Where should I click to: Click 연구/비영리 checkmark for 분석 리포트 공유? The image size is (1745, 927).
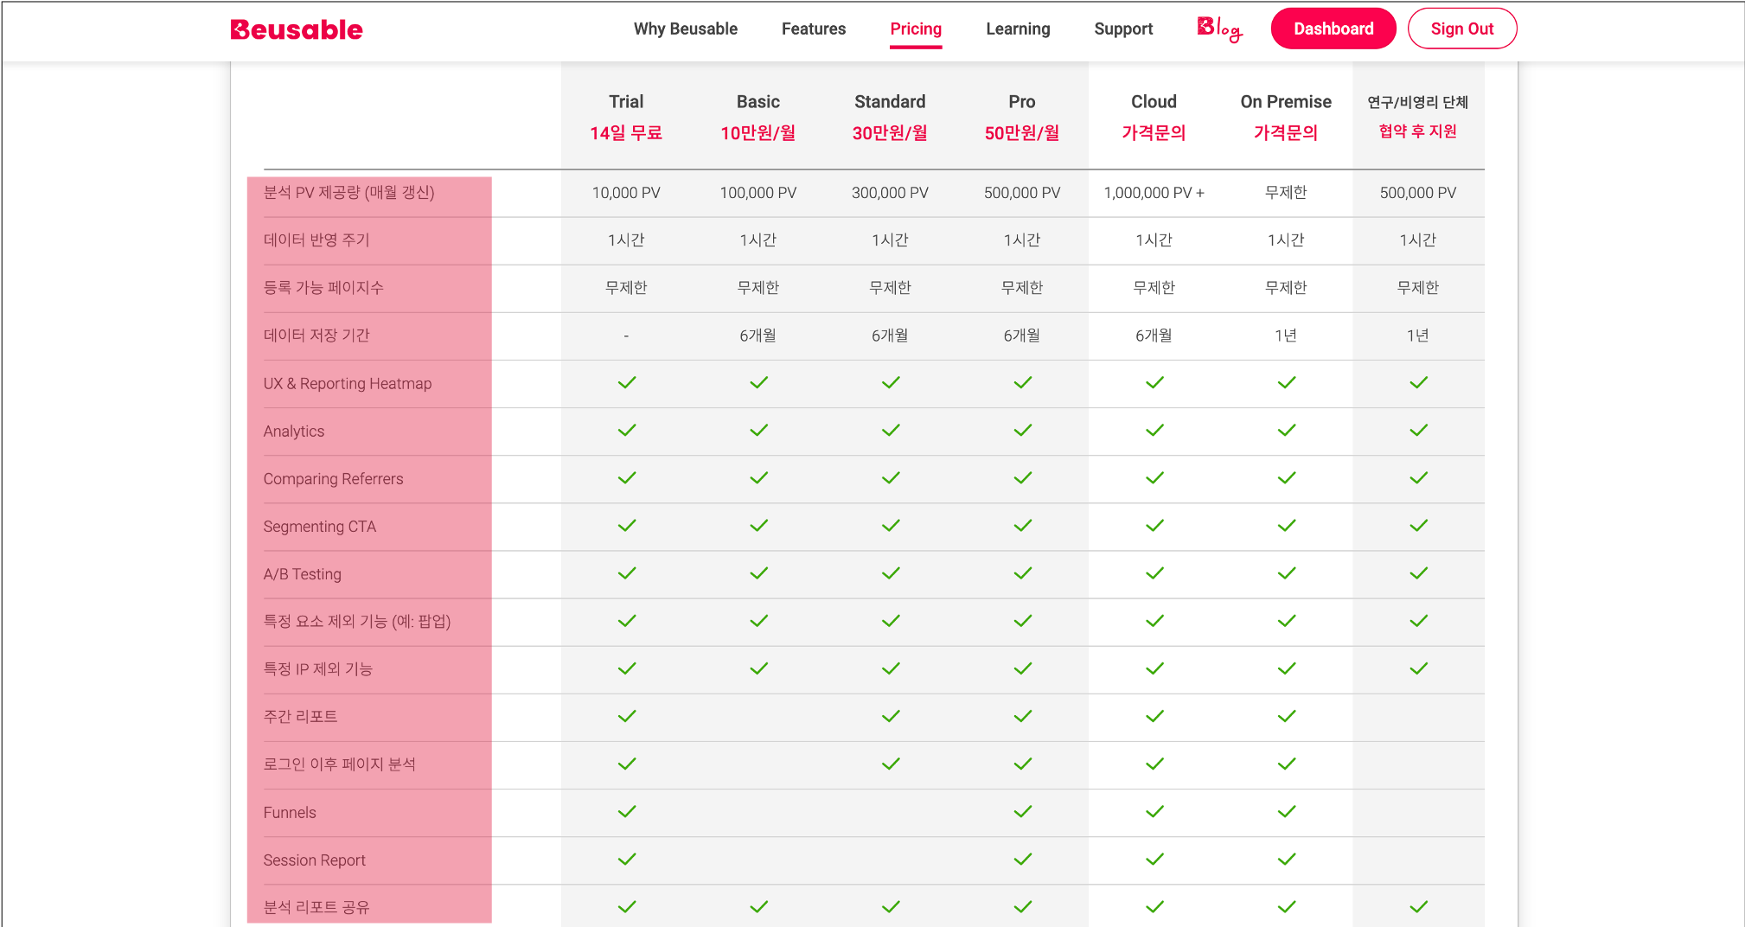click(x=1419, y=906)
